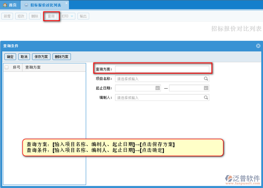Focus the end date field of 起止日期

coord(189,88)
